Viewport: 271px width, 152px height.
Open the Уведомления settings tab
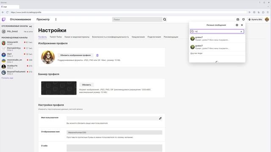(x=138, y=37)
